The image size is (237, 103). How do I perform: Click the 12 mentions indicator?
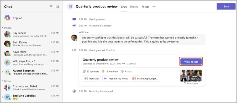click(x=110, y=72)
